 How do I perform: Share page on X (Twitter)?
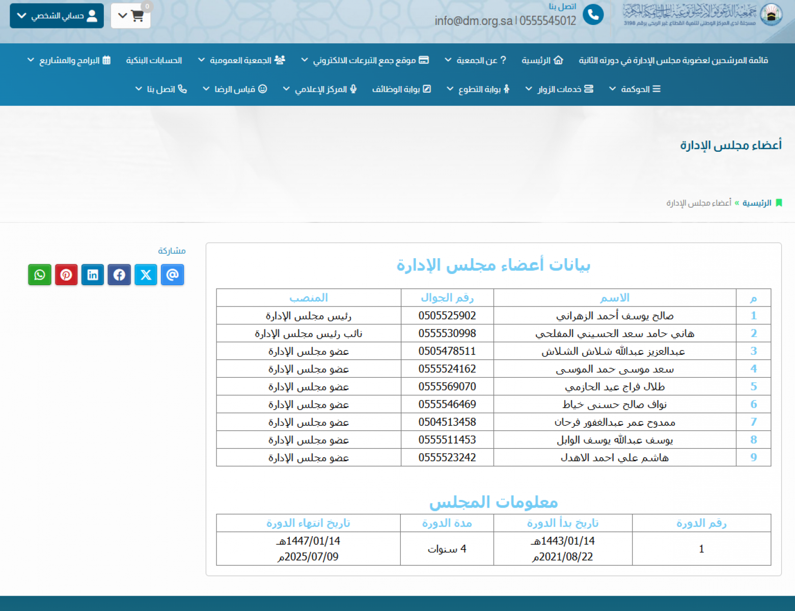(146, 275)
